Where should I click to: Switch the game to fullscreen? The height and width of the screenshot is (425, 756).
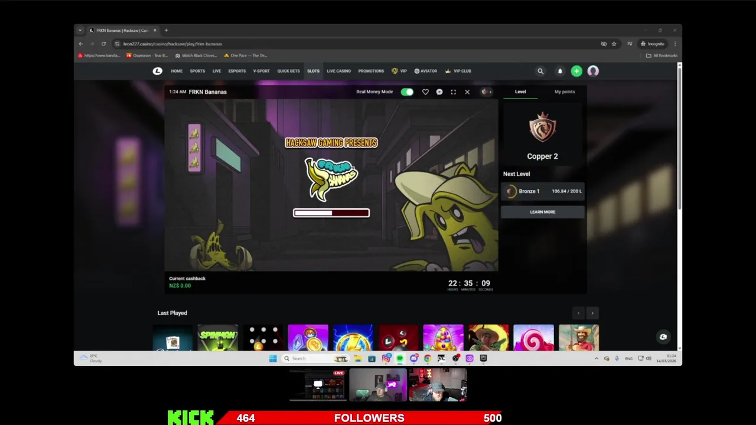coord(453,91)
